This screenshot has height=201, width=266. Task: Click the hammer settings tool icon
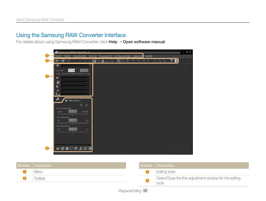(171, 61)
